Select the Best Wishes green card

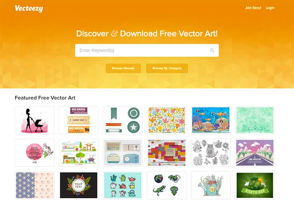pyautogui.click(x=255, y=120)
